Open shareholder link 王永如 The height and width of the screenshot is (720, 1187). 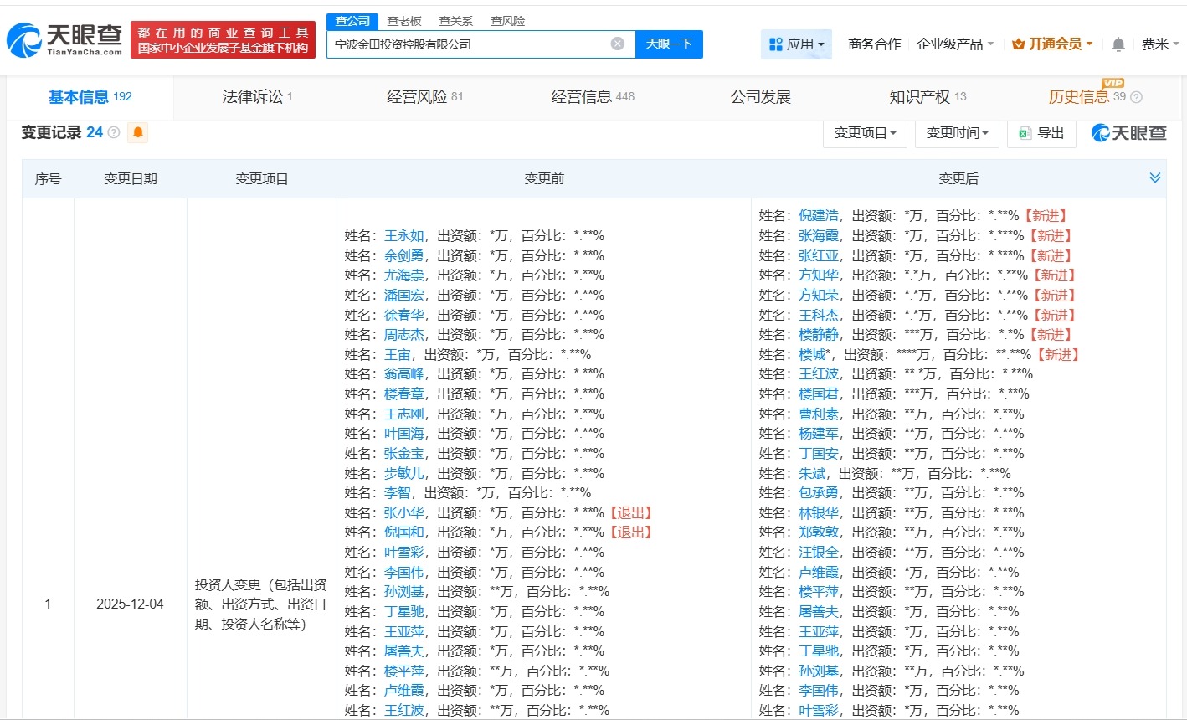tap(404, 235)
